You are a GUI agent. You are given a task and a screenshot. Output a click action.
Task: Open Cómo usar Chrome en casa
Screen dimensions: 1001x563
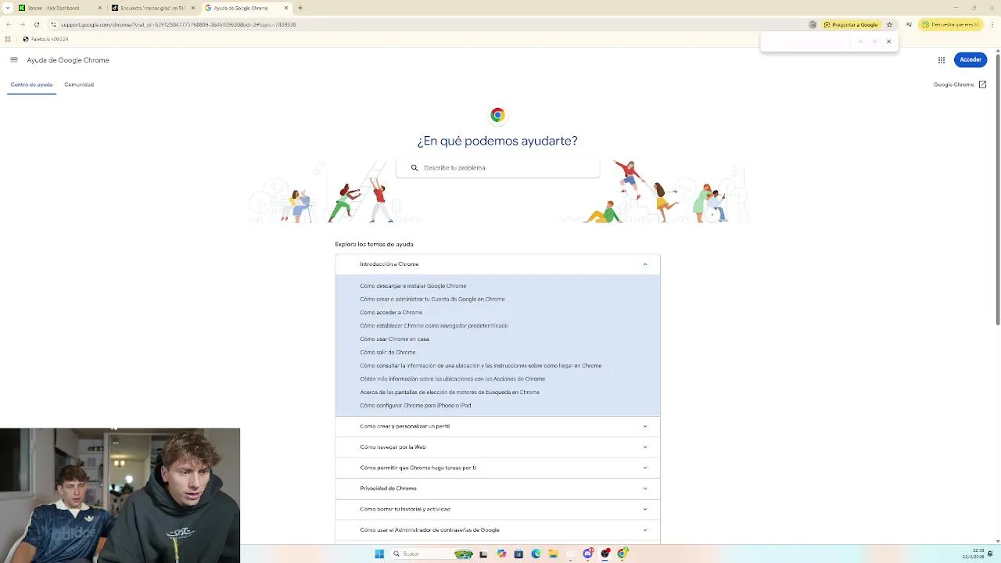pyautogui.click(x=394, y=339)
